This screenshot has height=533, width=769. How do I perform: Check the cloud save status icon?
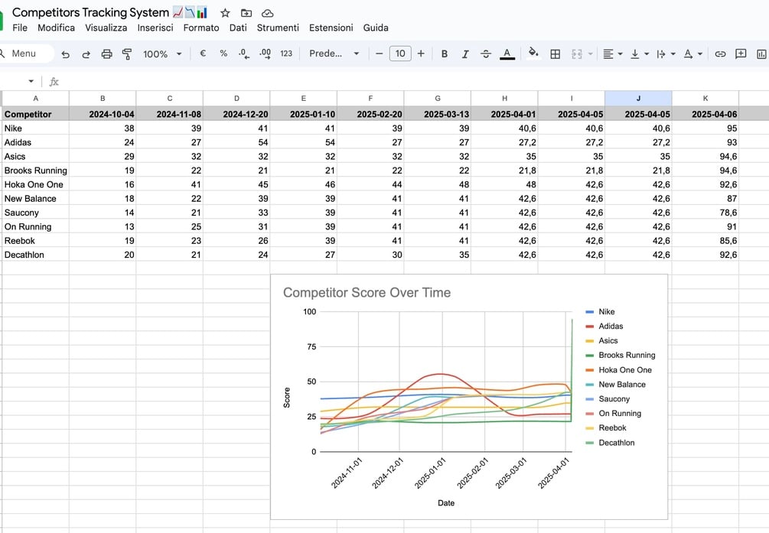(267, 13)
